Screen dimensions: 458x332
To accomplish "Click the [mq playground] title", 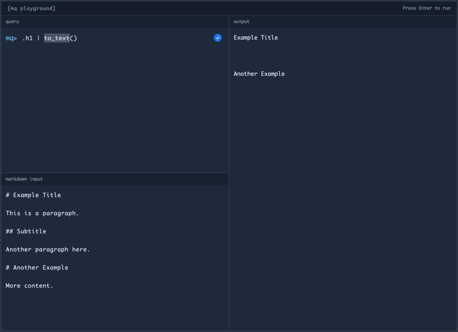I will (31, 9).
